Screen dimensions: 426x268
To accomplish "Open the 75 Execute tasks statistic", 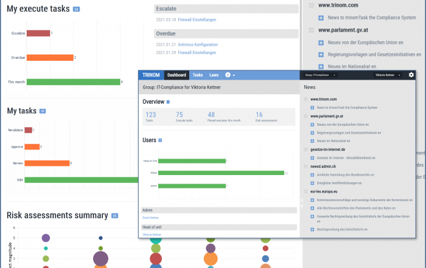I will (x=184, y=117).
